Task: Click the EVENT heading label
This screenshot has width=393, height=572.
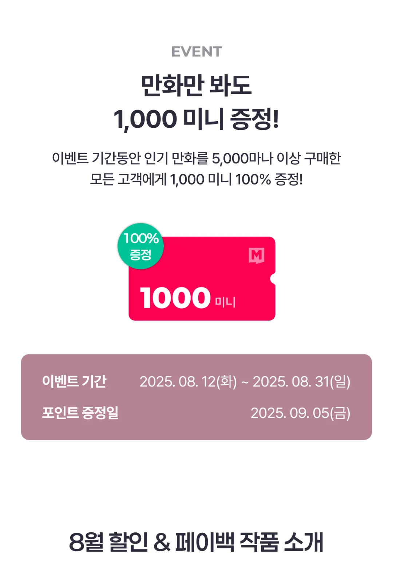Action: 196,52
